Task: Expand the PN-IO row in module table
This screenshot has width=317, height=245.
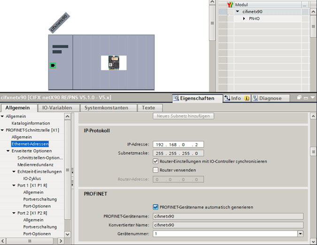Action: (x=244, y=18)
